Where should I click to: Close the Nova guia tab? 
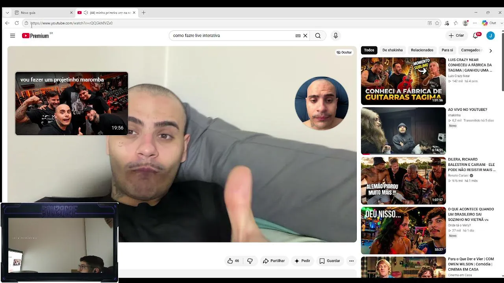tap(71, 13)
